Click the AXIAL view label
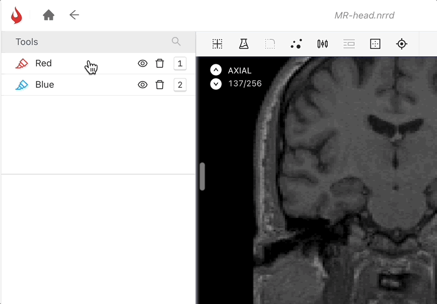The width and height of the screenshot is (437, 304). click(x=240, y=71)
